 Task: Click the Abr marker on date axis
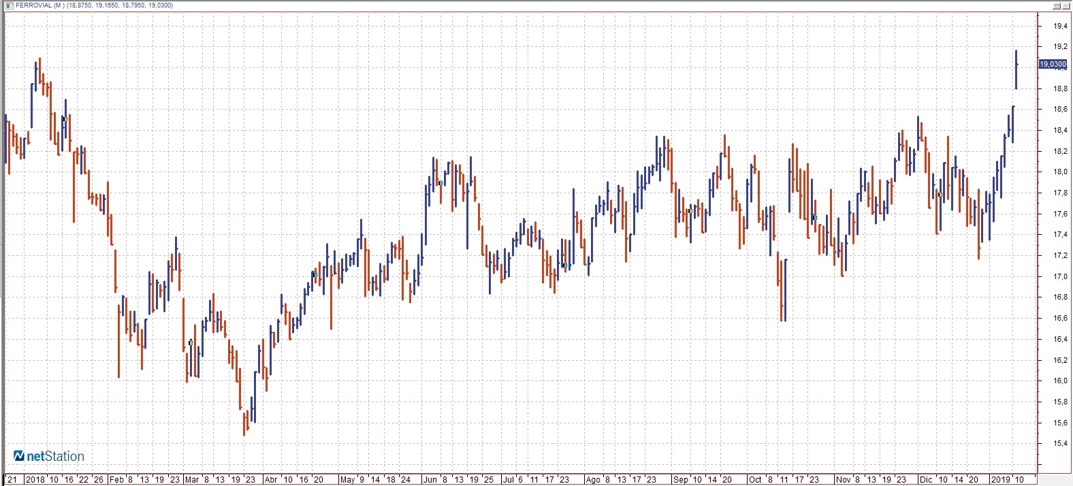click(271, 480)
